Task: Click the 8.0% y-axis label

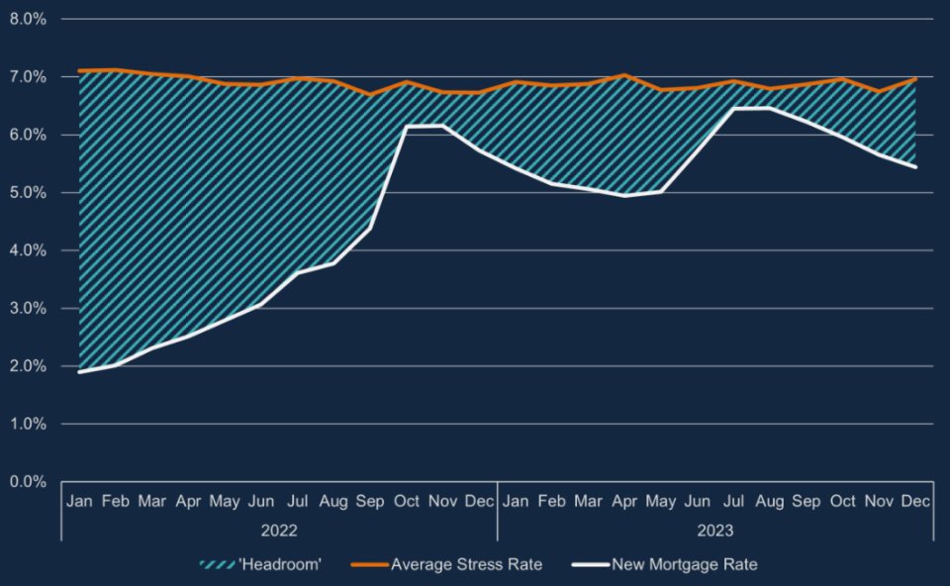Action: pyautogui.click(x=27, y=19)
